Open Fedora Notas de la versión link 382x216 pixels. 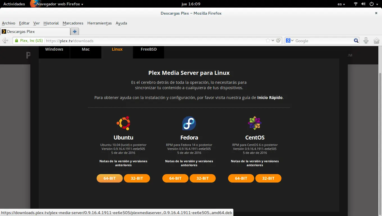point(189,163)
